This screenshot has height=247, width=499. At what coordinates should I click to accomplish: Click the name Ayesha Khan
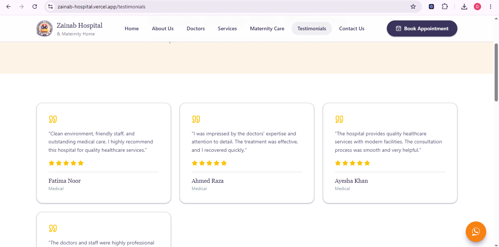(x=351, y=181)
